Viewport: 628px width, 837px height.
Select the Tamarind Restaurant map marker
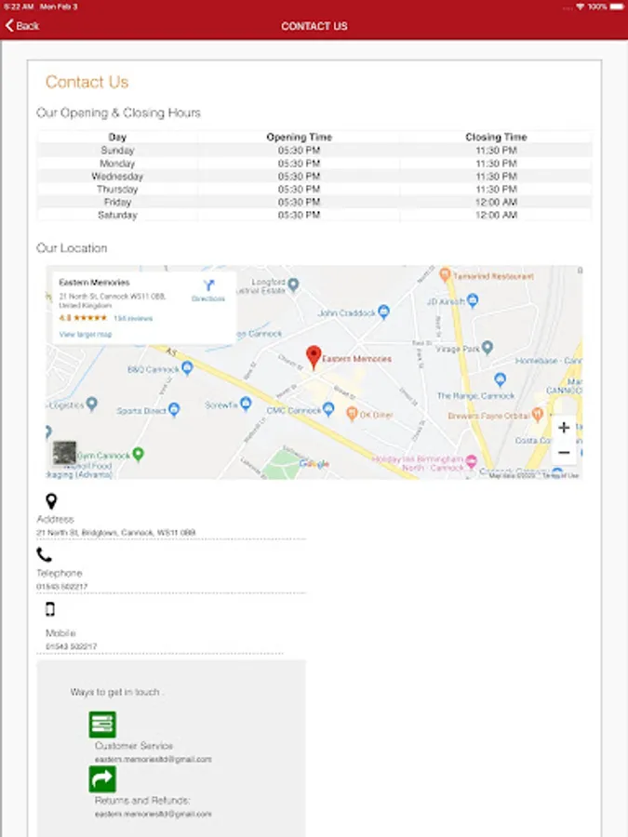coord(445,275)
